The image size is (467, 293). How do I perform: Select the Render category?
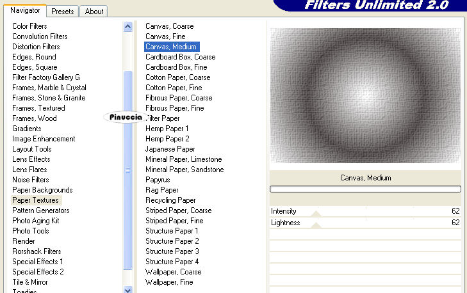click(x=24, y=241)
